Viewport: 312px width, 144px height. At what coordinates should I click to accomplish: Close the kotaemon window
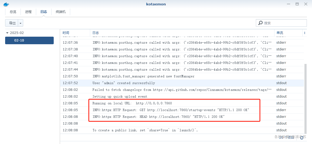click(x=306, y=4)
